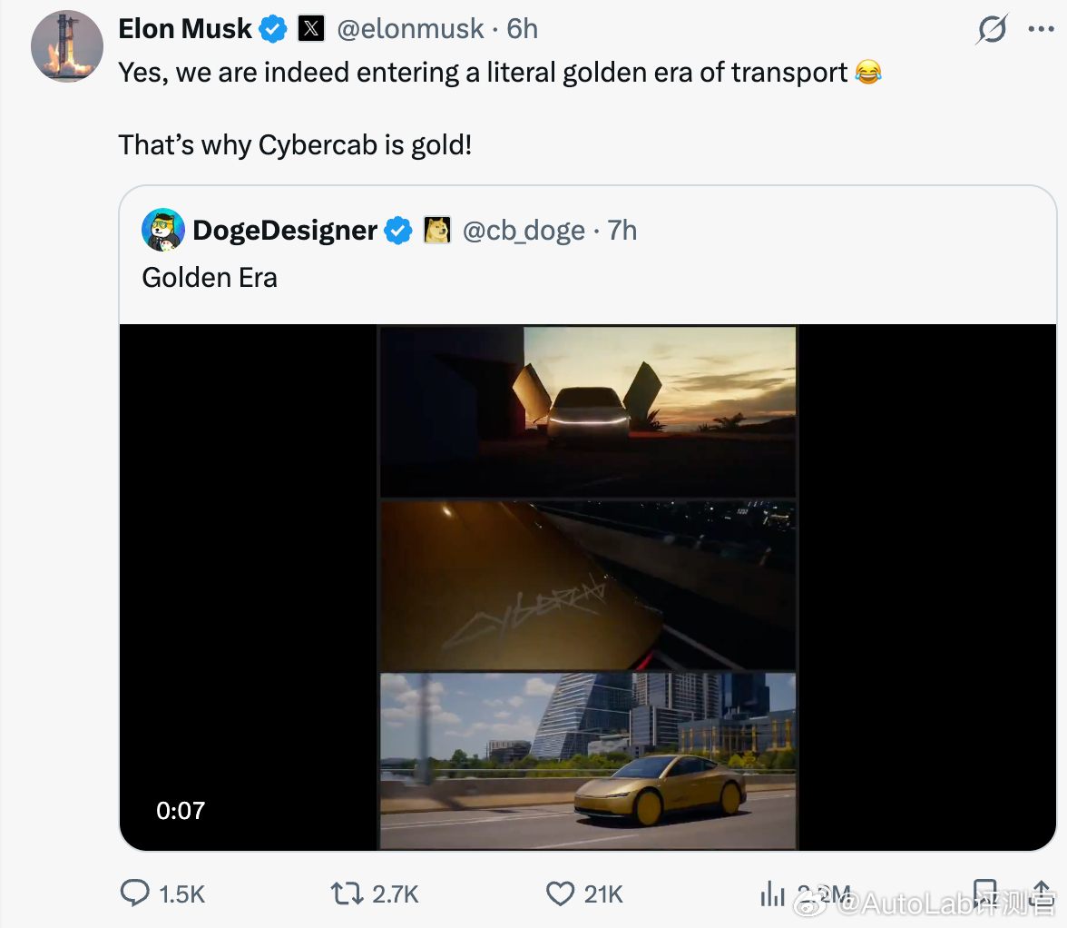Viewport: 1067px width, 928px height.
Task: Click the X affiliation badge beside Elon Musk
Action: click(311, 28)
